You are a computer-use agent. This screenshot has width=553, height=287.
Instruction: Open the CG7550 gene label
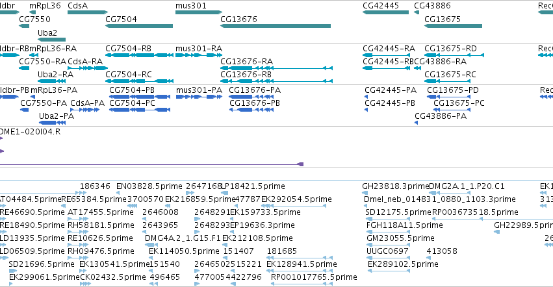pyautogui.click(x=34, y=19)
